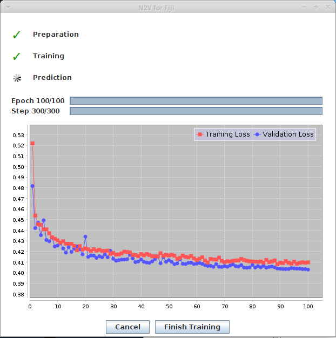The width and height of the screenshot is (336, 338).
Task: Click the Prediction step label
Action: click(52, 78)
